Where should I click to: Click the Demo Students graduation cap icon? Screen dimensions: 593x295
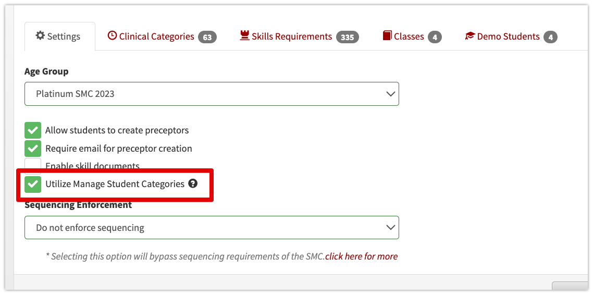point(470,36)
